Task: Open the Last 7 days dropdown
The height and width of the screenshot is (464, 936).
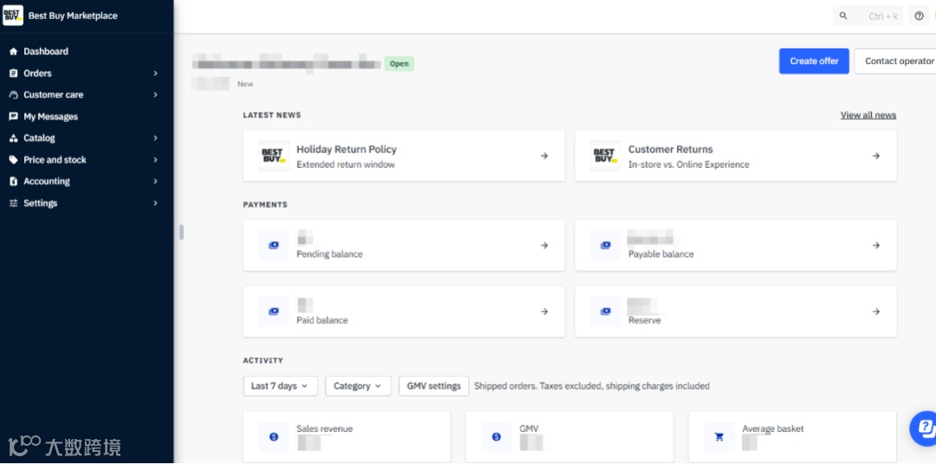Action: pyautogui.click(x=280, y=386)
